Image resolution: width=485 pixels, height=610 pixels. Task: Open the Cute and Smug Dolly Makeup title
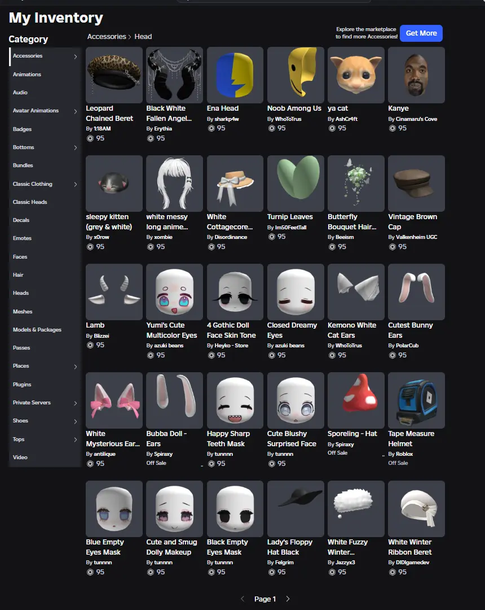(x=171, y=547)
